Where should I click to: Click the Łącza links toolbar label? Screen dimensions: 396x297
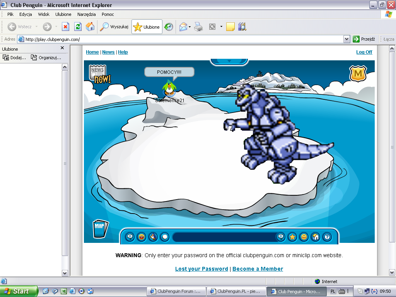[389, 39]
